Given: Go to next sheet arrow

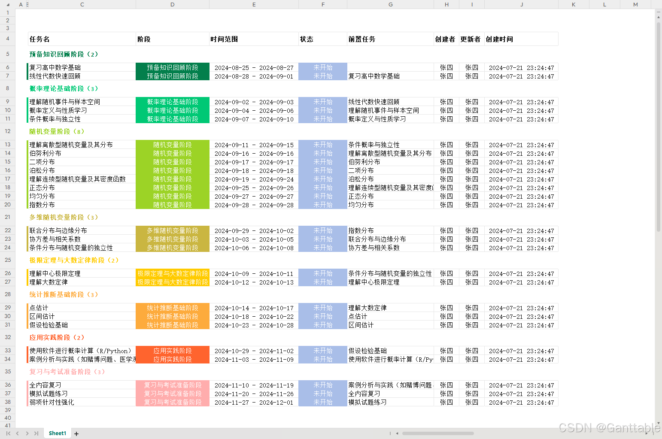Looking at the screenshot, I should 27,433.
